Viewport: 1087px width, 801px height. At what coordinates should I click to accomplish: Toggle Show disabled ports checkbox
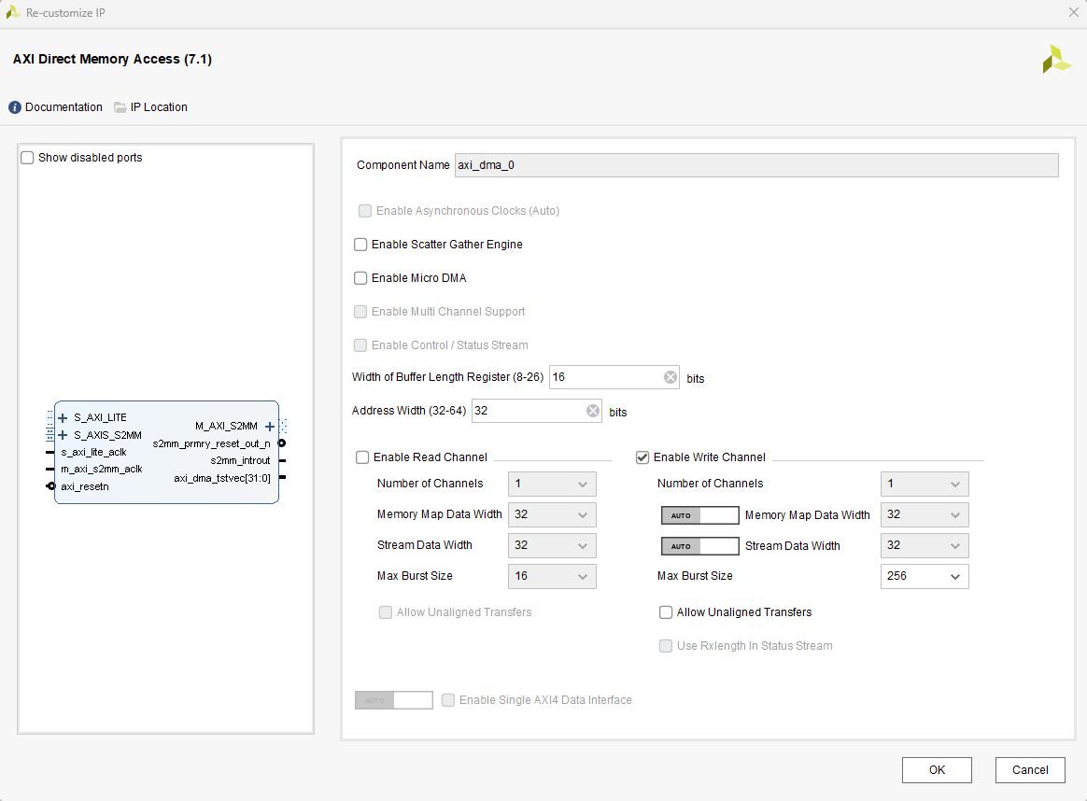[x=27, y=158]
